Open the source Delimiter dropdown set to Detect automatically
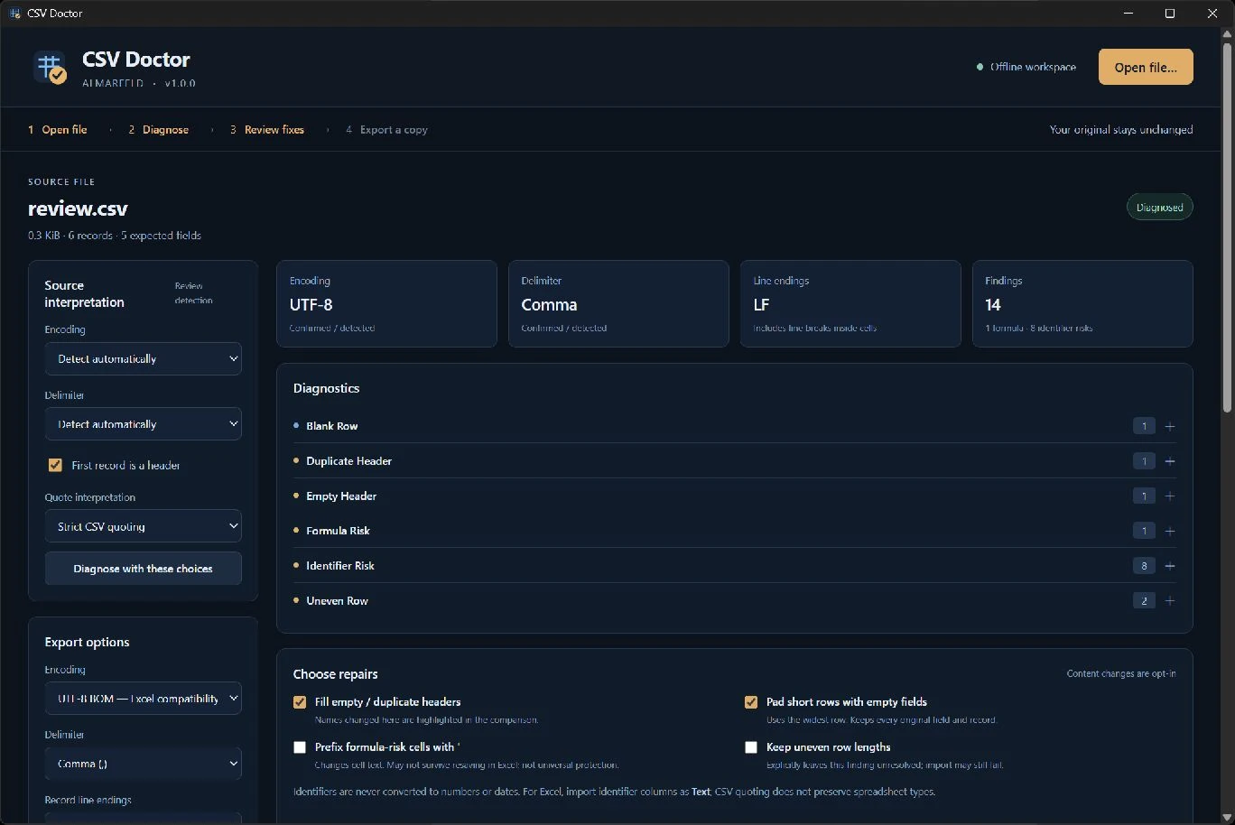This screenshot has width=1235, height=825. pos(144,424)
